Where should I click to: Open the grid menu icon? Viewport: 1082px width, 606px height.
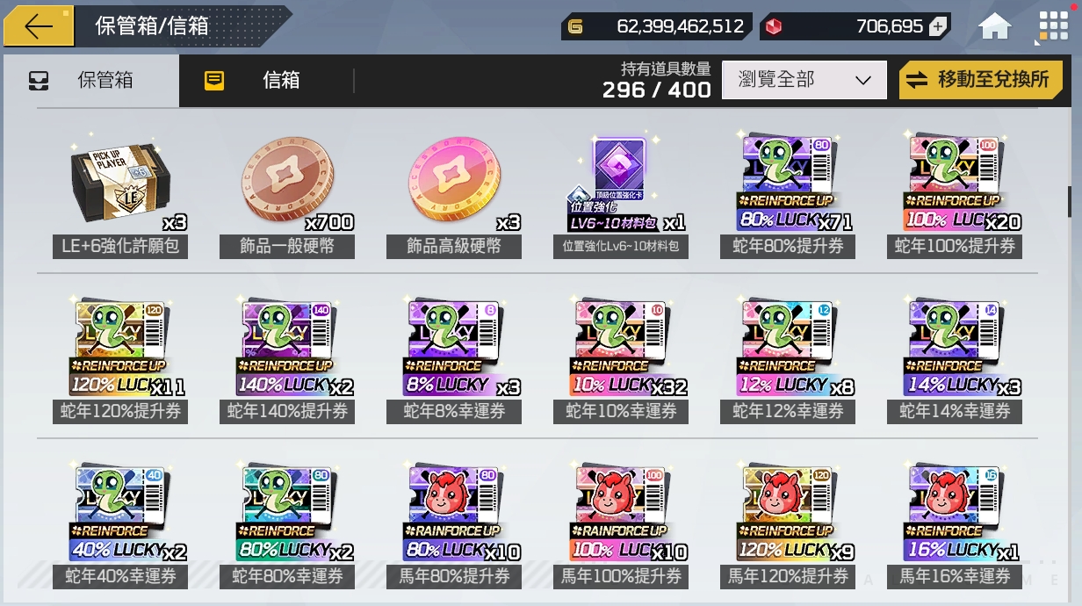(1053, 26)
